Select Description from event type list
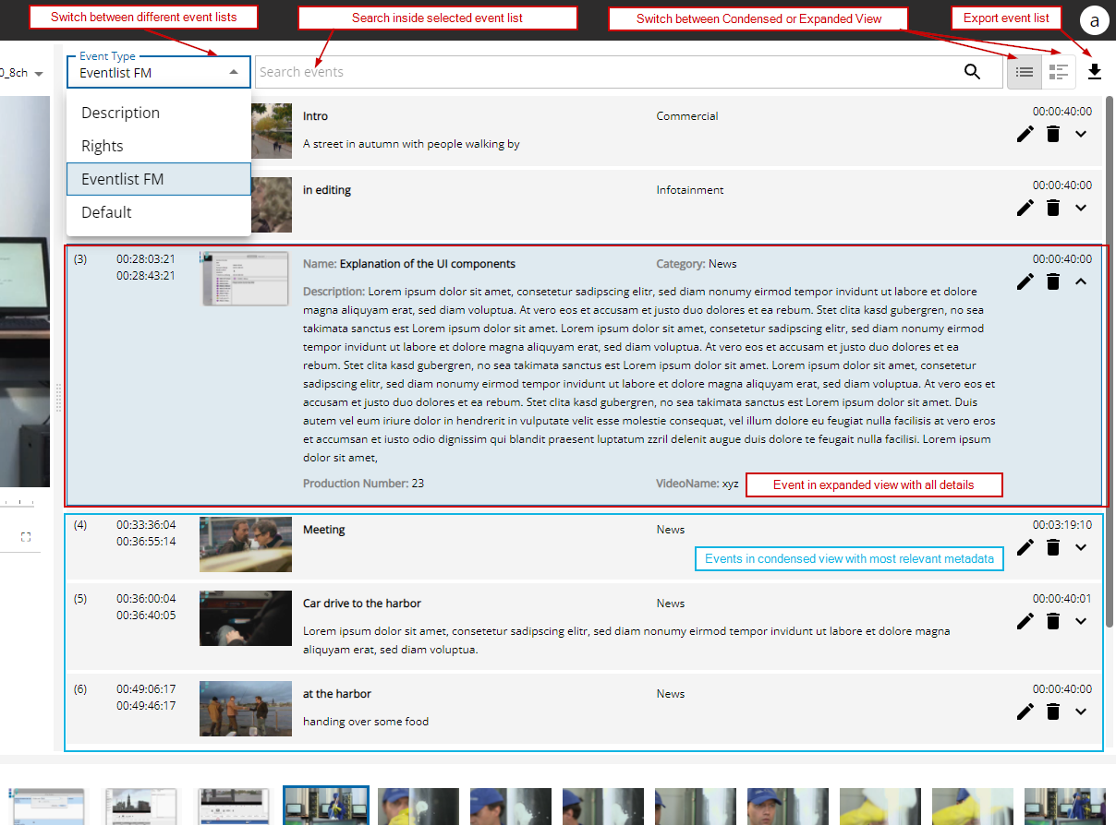This screenshot has height=825, width=1116. click(x=121, y=113)
